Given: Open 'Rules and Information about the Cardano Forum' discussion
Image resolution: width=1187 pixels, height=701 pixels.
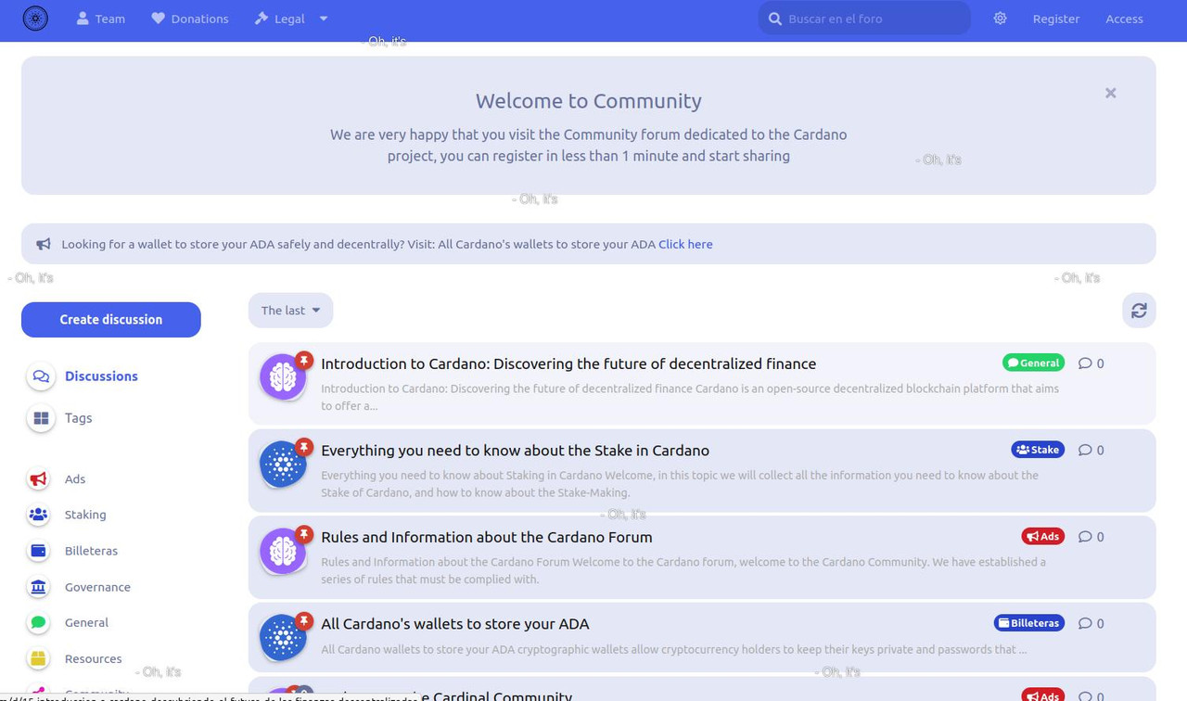Looking at the screenshot, I should click(486, 537).
